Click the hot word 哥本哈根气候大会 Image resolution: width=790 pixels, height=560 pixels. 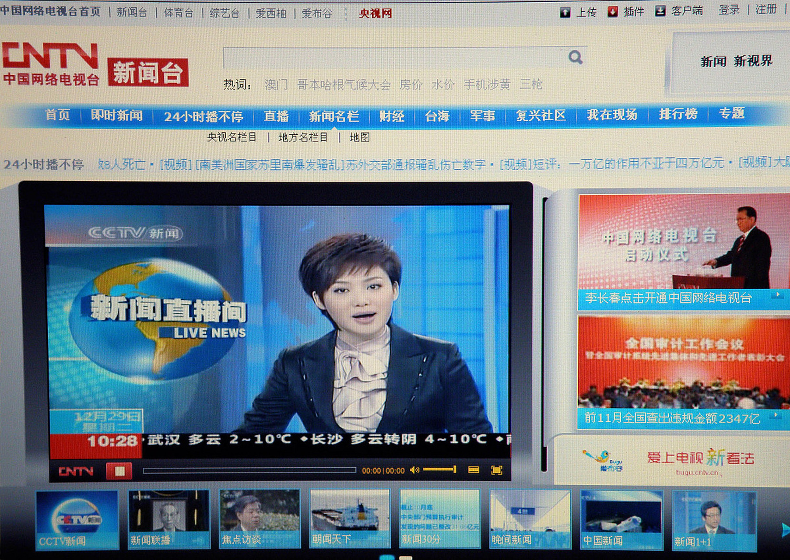[344, 84]
